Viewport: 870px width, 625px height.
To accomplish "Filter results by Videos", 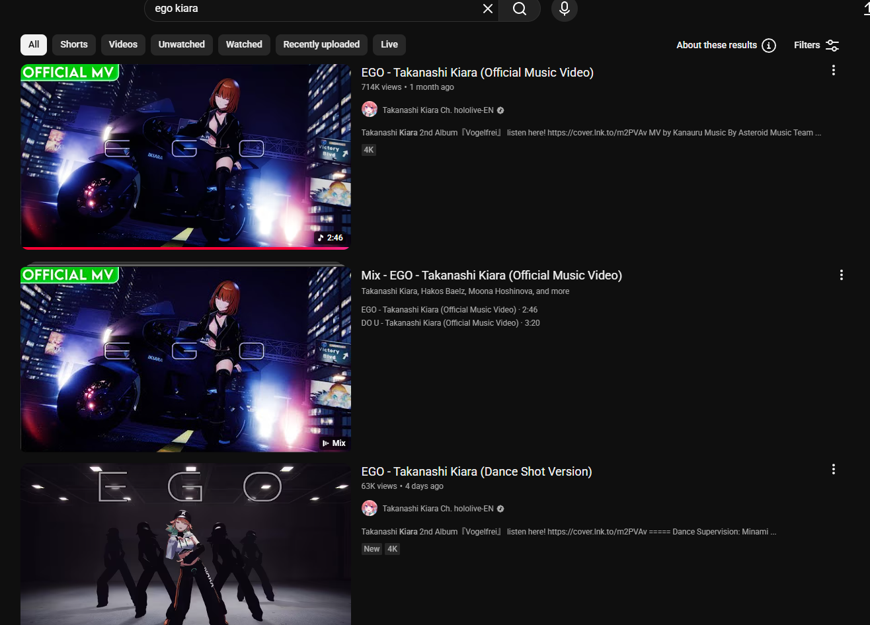I will coord(123,44).
